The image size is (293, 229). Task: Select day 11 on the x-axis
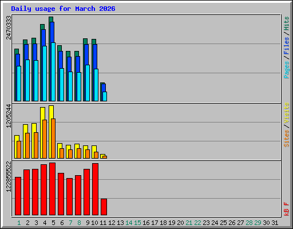103,223
